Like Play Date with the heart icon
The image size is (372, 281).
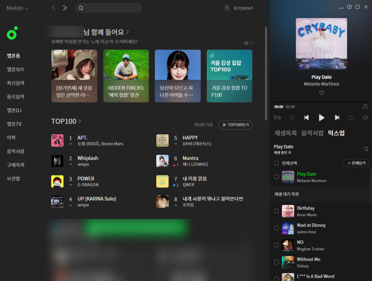322,93
